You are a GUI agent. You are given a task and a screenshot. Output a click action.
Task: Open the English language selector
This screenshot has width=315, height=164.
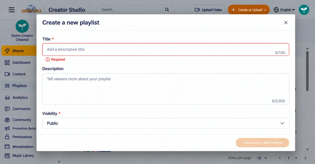(x=284, y=10)
